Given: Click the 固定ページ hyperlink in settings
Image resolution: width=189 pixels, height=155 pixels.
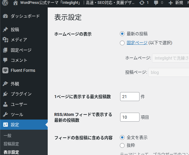Looking at the screenshot, I should (137, 43).
